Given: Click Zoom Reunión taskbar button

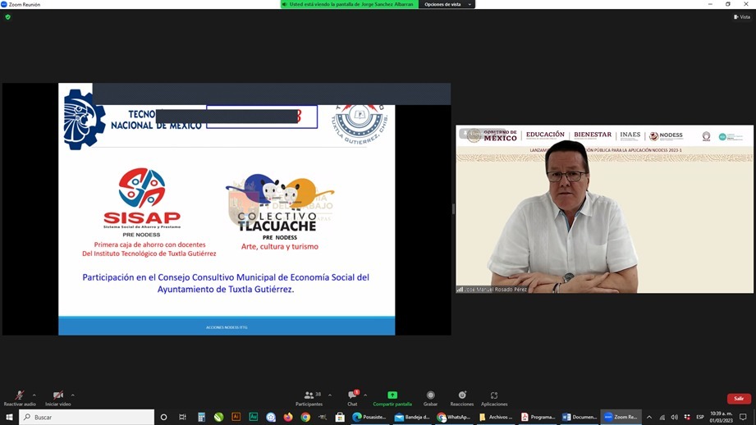Looking at the screenshot, I should (x=621, y=417).
